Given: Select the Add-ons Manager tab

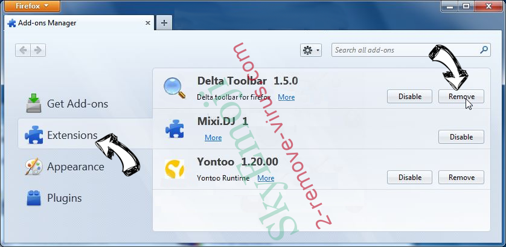Looking at the screenshot, I should point(79,23).
